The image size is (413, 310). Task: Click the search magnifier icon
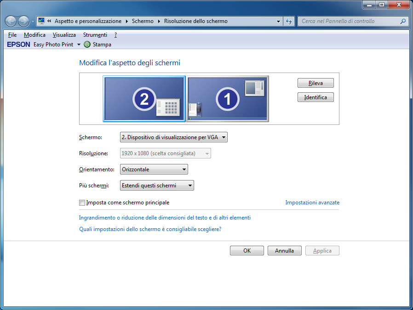(x=403, y=21)
